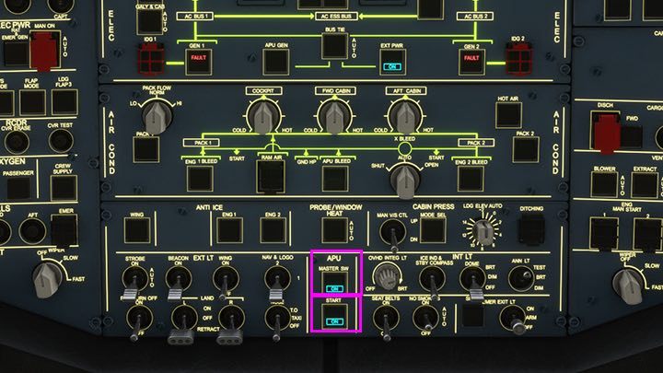The width and height of the screenshot is (663, 373).
Task: Click the guarded DITCHING pushbutton
Action: 531,228
